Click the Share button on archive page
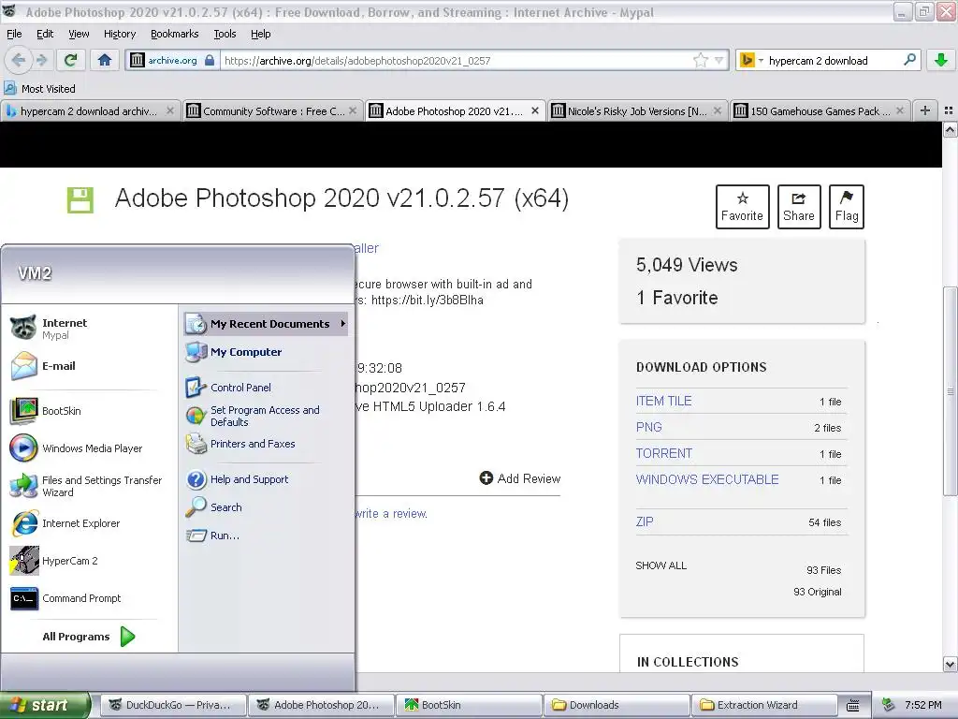Viewport: 958px width, 719px height. coord(799,207)
